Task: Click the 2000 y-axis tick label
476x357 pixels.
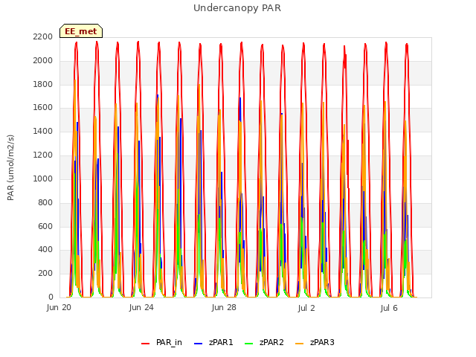Action: (x=43, y=61)
